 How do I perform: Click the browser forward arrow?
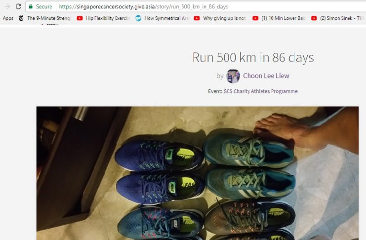pyautogui.click(x=7, y=6)
